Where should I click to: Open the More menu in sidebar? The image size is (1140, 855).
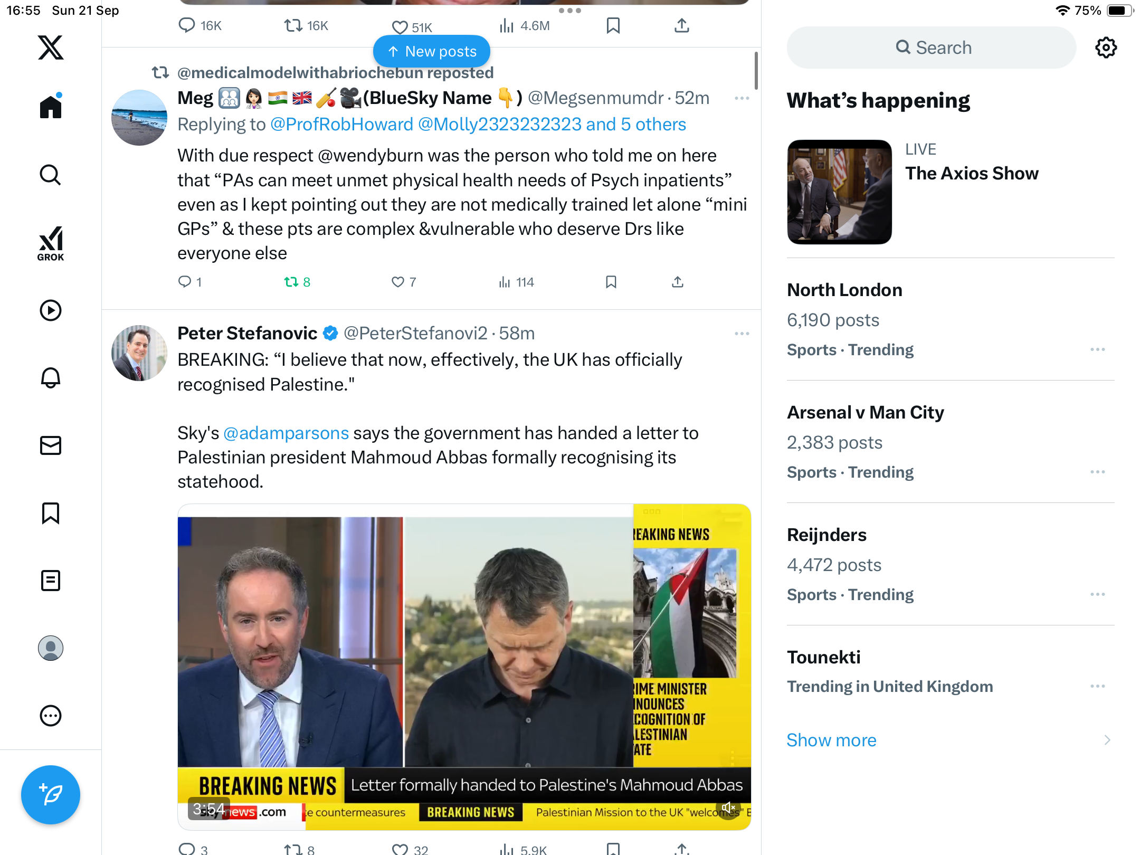tap(51, 716)
